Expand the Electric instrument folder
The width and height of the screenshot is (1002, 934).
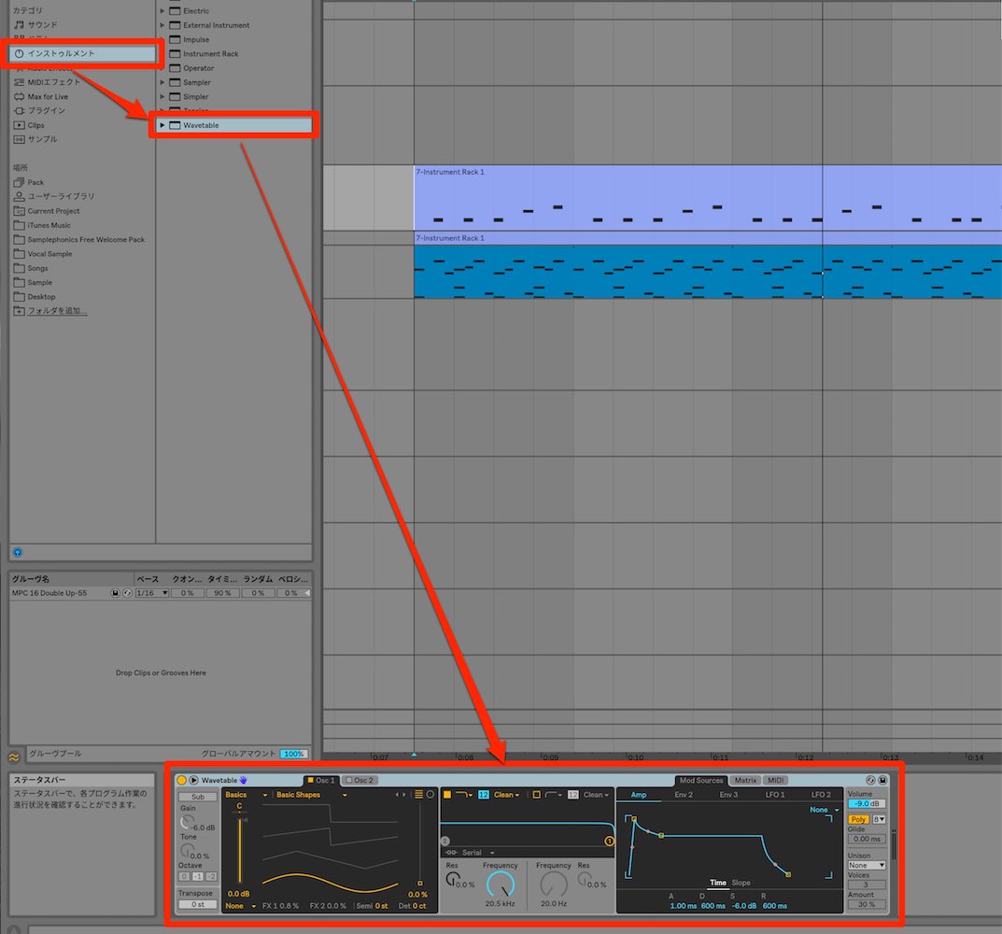point(162,11)
